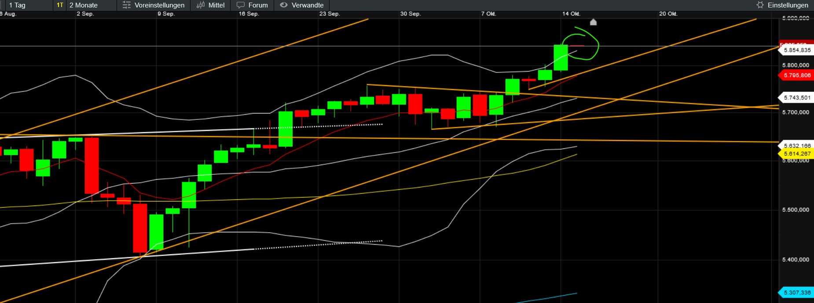
Task: Click the 5.500,000 price axis label
Action: click(x=796, y=210)
